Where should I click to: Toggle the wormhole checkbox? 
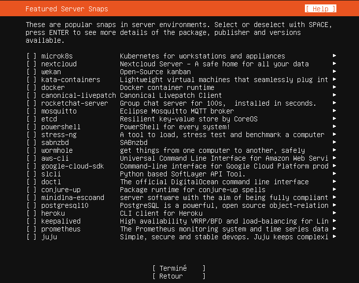31,150
